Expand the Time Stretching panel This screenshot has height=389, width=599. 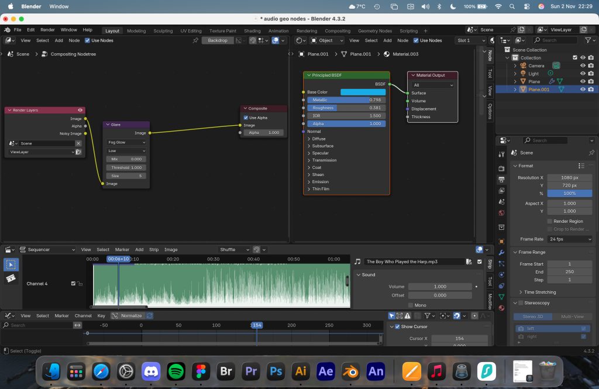pos(537,292)
